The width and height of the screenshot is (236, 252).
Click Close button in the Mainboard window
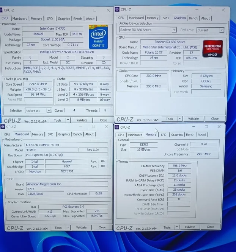(x=102, y=227)
